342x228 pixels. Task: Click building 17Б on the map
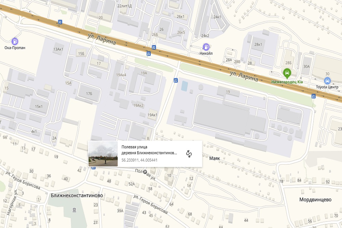tap(89, 94)
